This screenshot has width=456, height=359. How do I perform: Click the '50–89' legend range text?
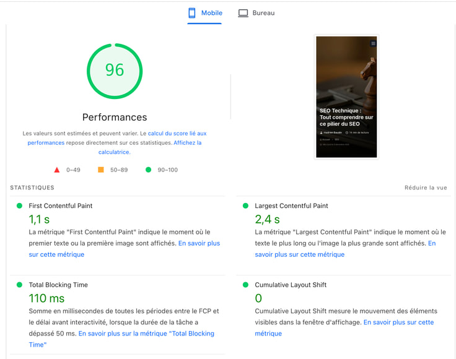[x=119, y=170]
